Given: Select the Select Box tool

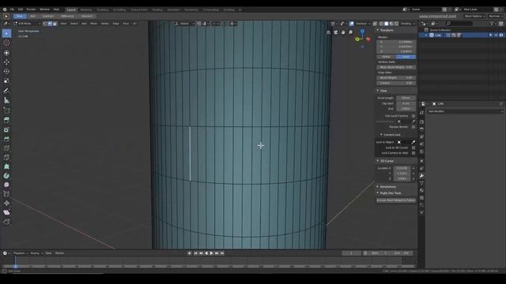Looking at the screenshot, I should pos(6,33).
